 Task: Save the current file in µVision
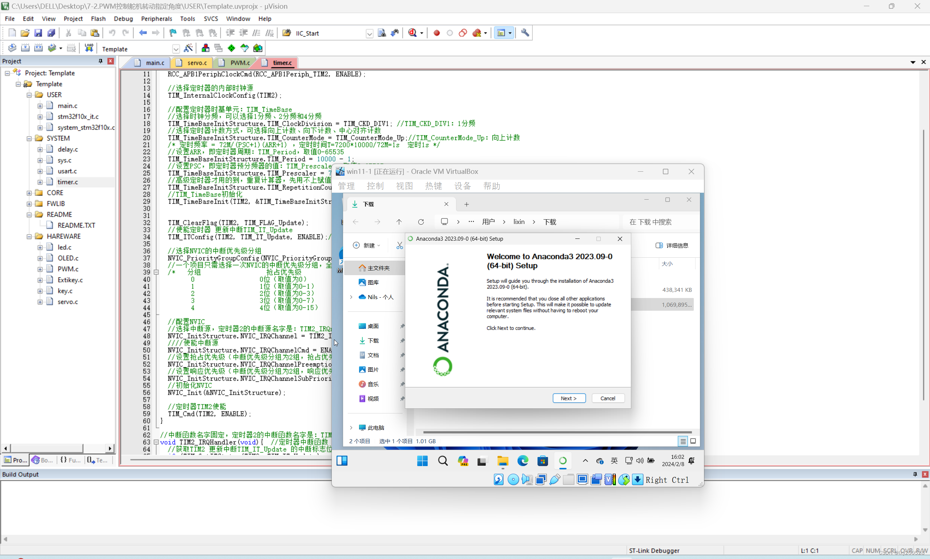click(38, 33)
